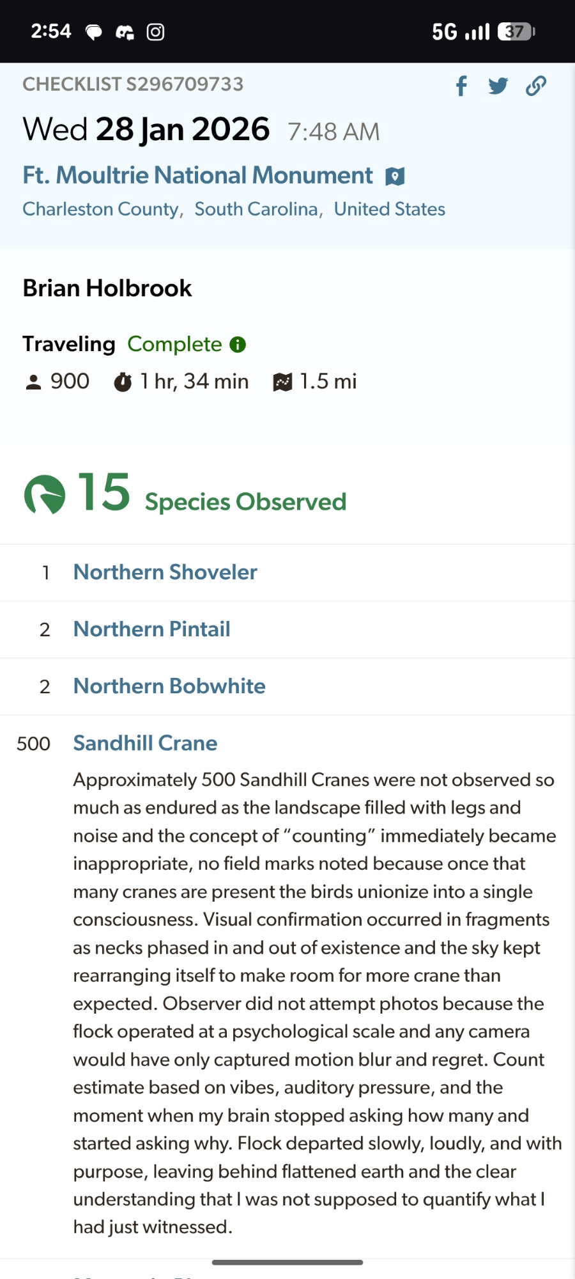Tap the duration stopwatch icon

123,382
